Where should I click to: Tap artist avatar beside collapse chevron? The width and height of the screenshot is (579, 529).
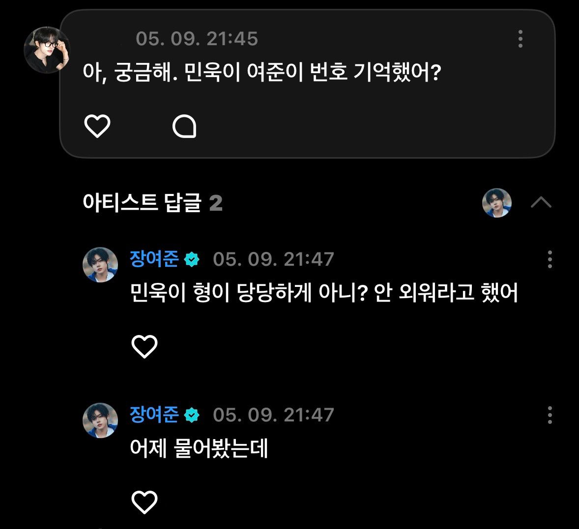[x=496, y=202]
